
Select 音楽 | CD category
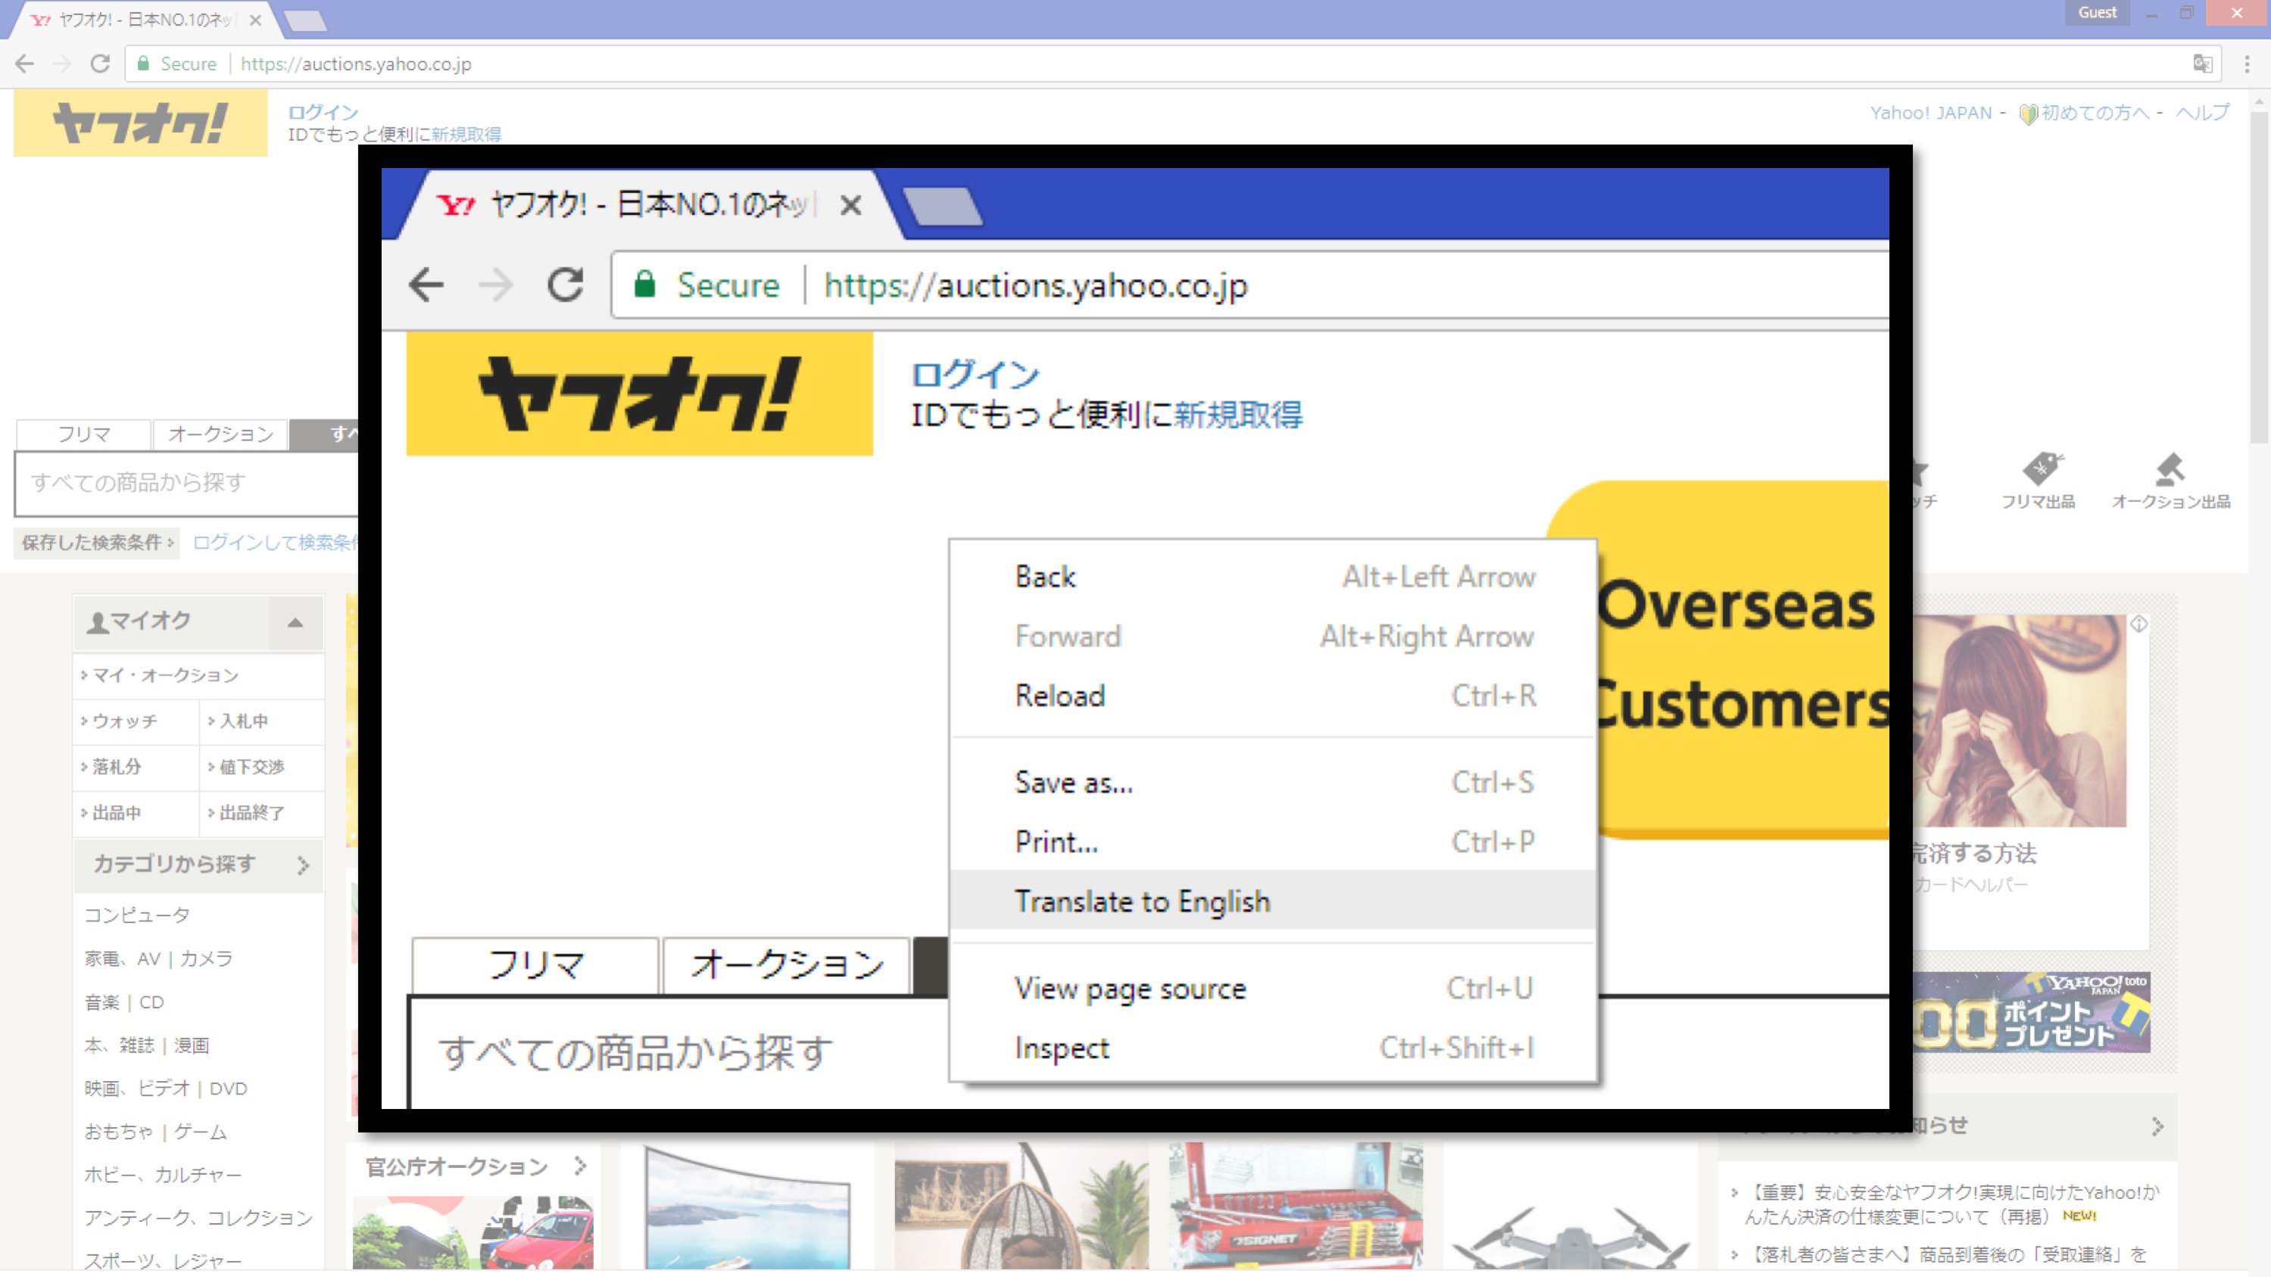pos(124,1002)
